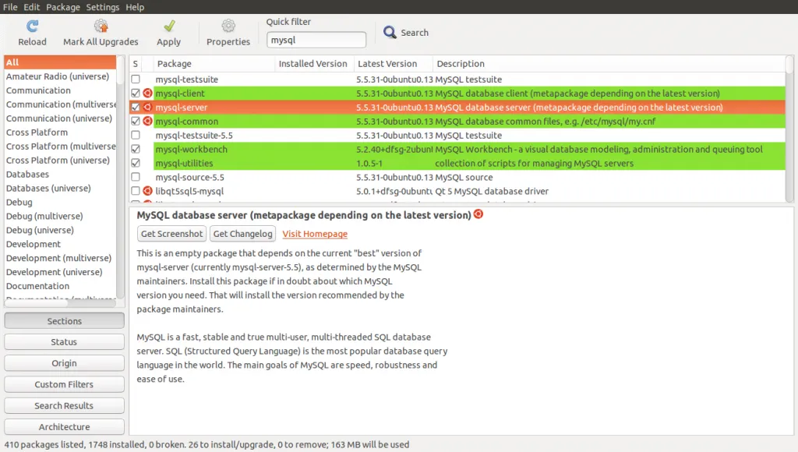This screenshot has width=798, height=452.
Task: Select the mysql-utilities package name
Action: tap(184, 164)
